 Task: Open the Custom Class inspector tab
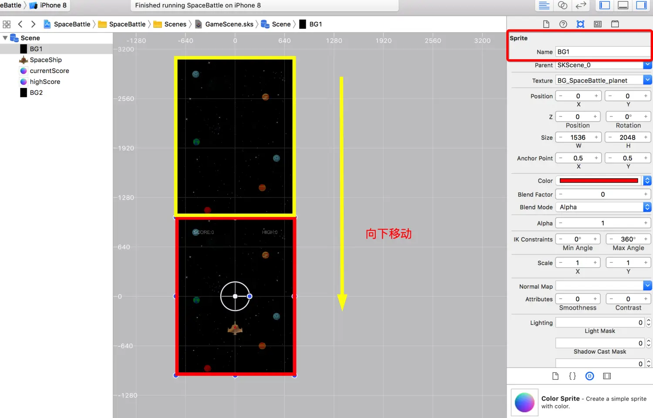[x=598, y=24]
